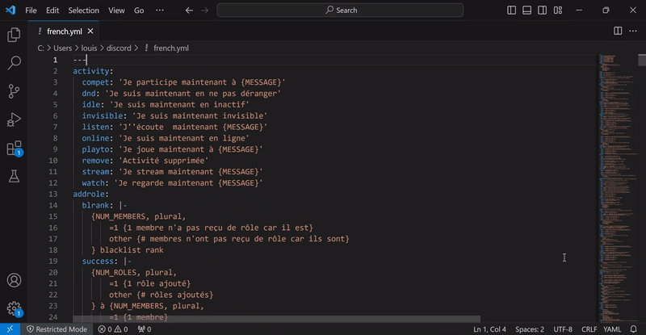646x335 pixels.
Task: Go back with the left arrow
Action: tap(189, 10)
